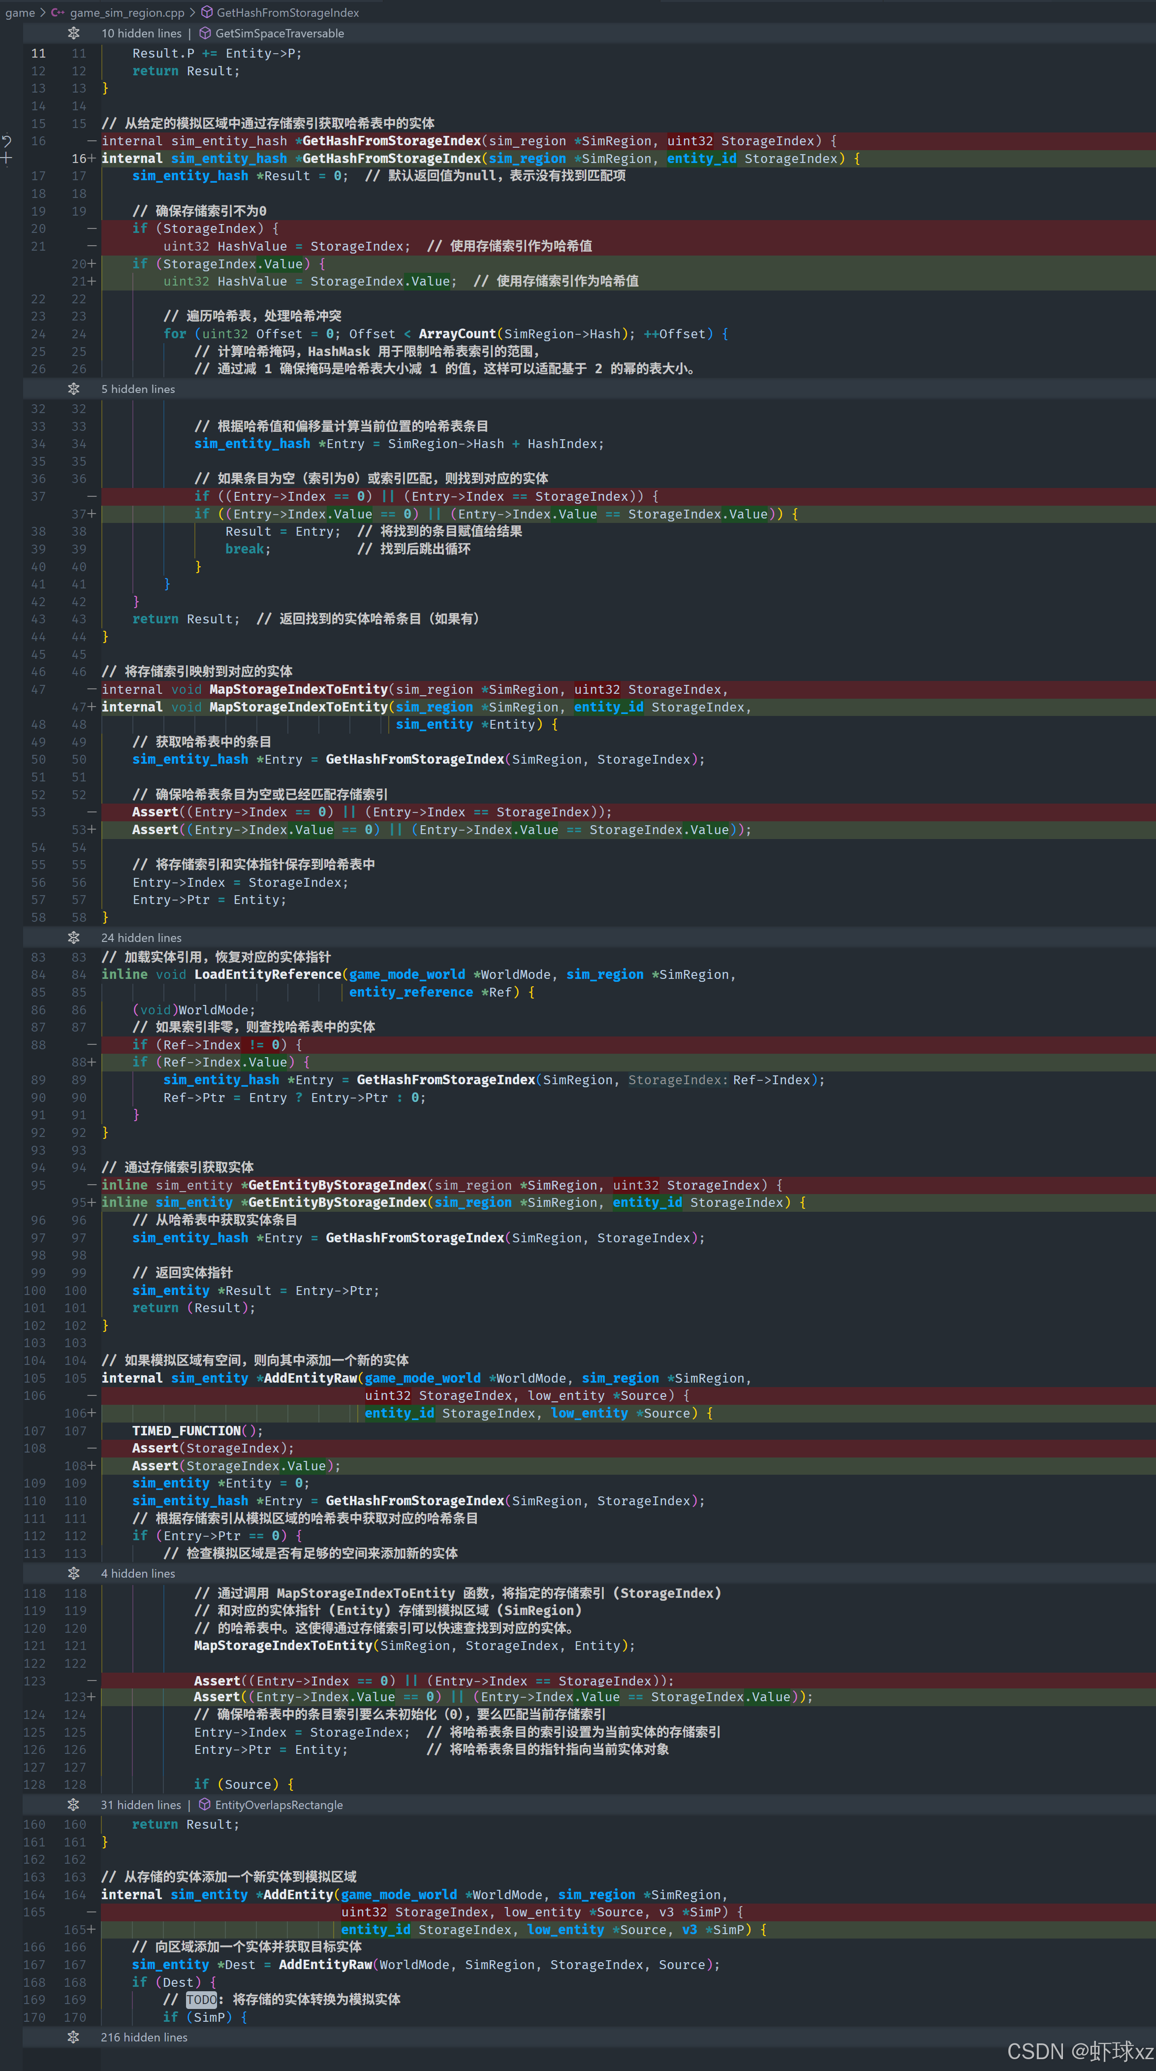Click unfold icon for 10 hidden lines
Viewport: 1156px width, 2071px height.
pos(73,33)
